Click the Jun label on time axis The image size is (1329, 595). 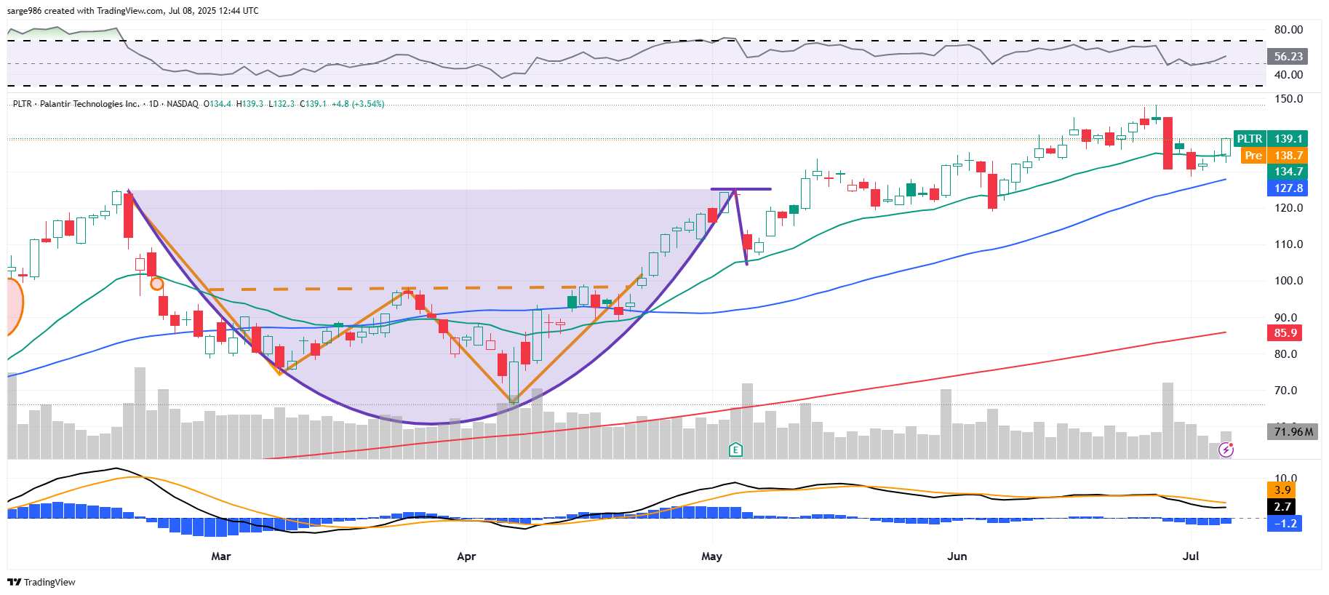point(957,556)
